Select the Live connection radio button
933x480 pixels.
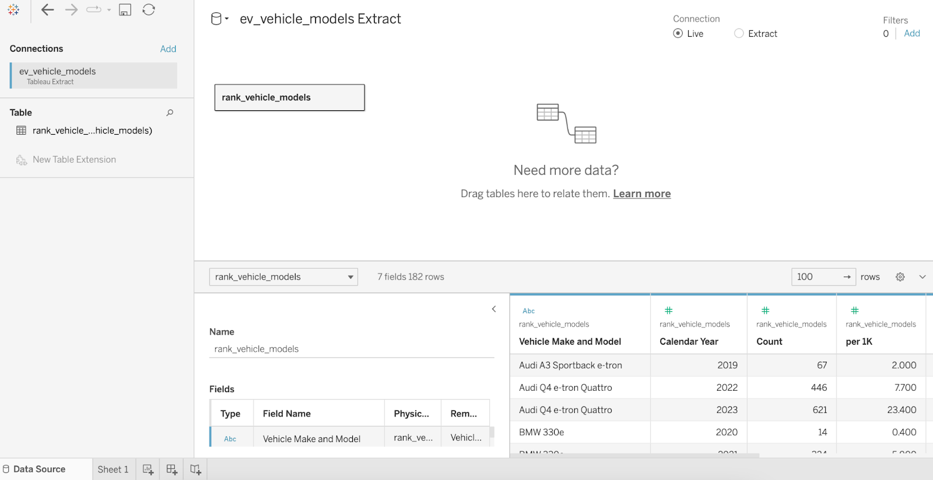point(678,34)
